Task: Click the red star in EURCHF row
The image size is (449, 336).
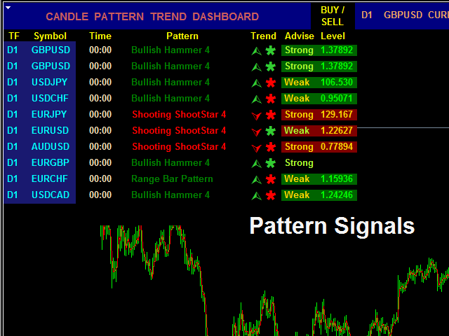Action: coord(271,179)
